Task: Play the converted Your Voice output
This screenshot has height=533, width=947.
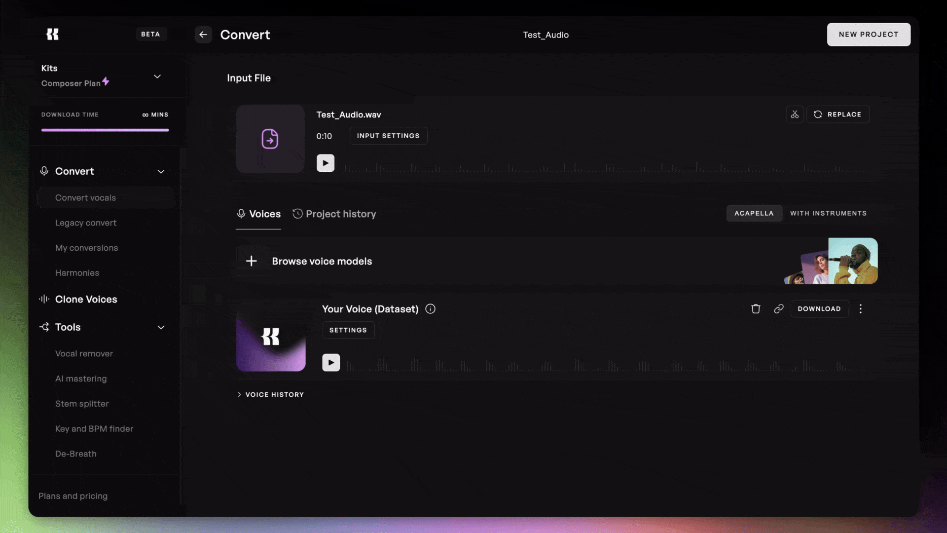Action: pos(331,363)
